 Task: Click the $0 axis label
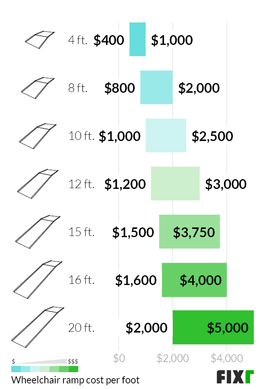(x=119, y=358)
